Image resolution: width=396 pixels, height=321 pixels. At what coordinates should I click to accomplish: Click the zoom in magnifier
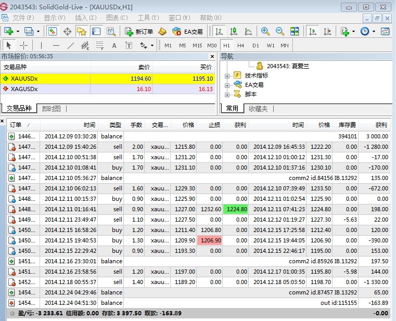pyautogui.click(x=265, y=31)
